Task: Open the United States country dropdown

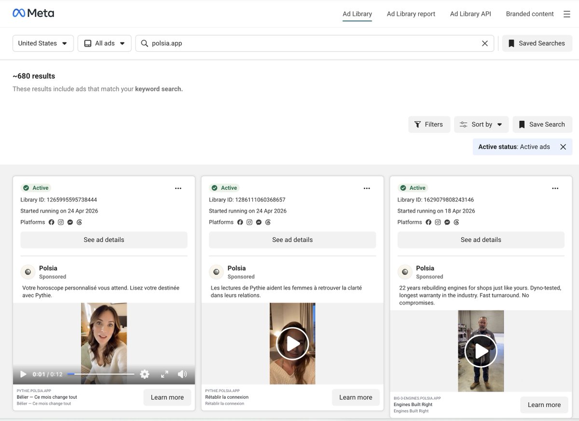Action: (43, 43)
